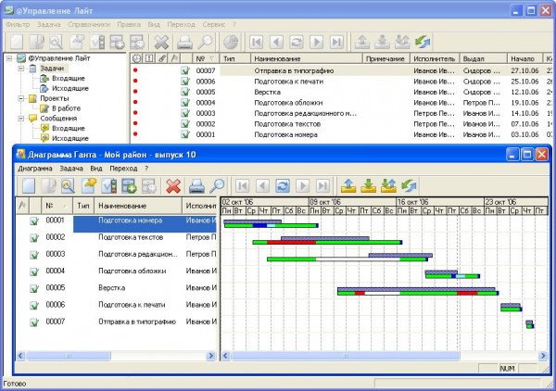Click the new document icon in Gantt toolbar
Image resolution: width=556 pixels, height=391 pixels.
(x=29, y=185)
